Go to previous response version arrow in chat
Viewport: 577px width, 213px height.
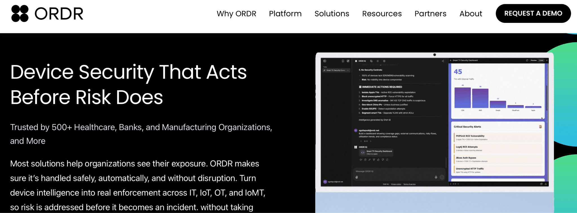point(361,141)
